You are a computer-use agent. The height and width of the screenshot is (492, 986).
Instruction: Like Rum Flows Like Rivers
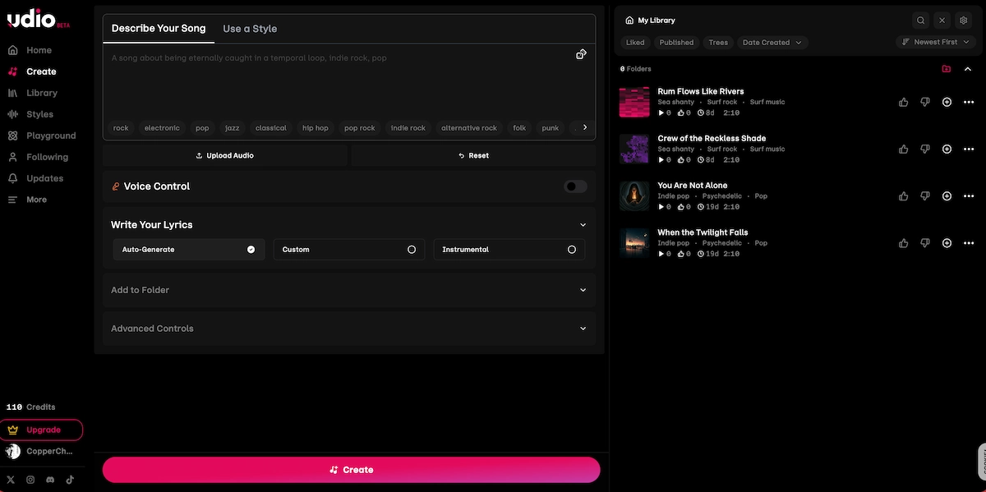[x=904, y=103]
